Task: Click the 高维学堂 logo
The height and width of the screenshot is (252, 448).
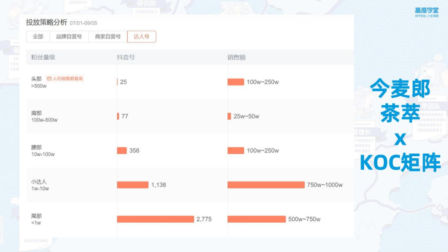Action: pos(426,12)
